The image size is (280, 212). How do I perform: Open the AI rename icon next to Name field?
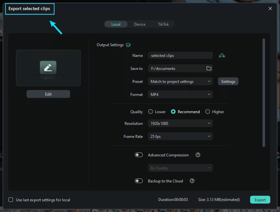point(222,55)
